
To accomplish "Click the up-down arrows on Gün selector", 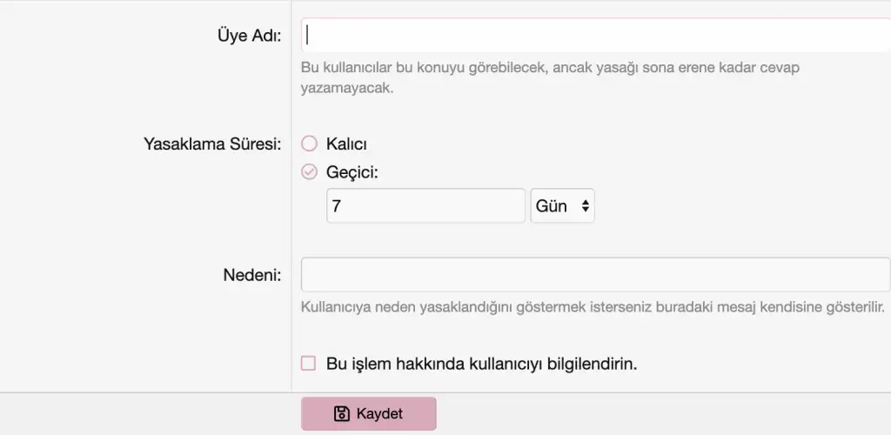I will point(586,206).
